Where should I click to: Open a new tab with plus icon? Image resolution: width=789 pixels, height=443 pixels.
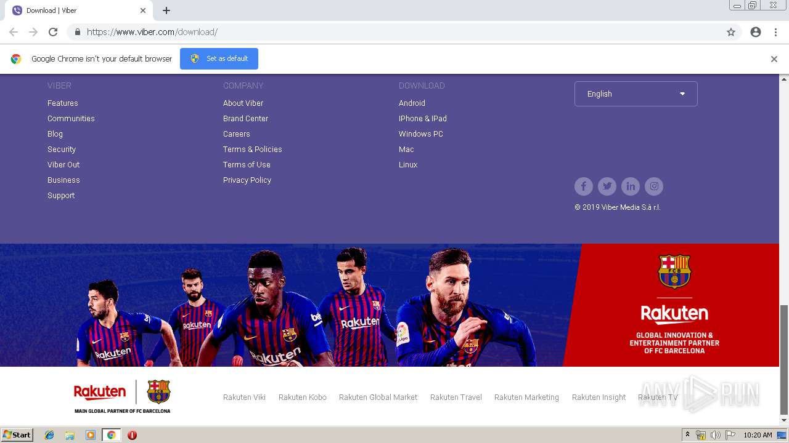pos(166,10)
